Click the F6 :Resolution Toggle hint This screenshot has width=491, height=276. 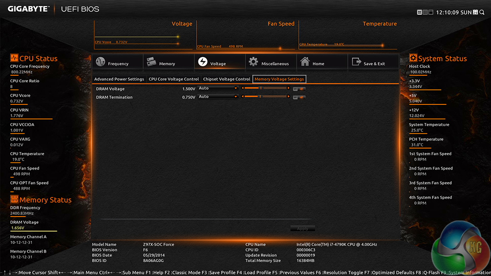339,273
